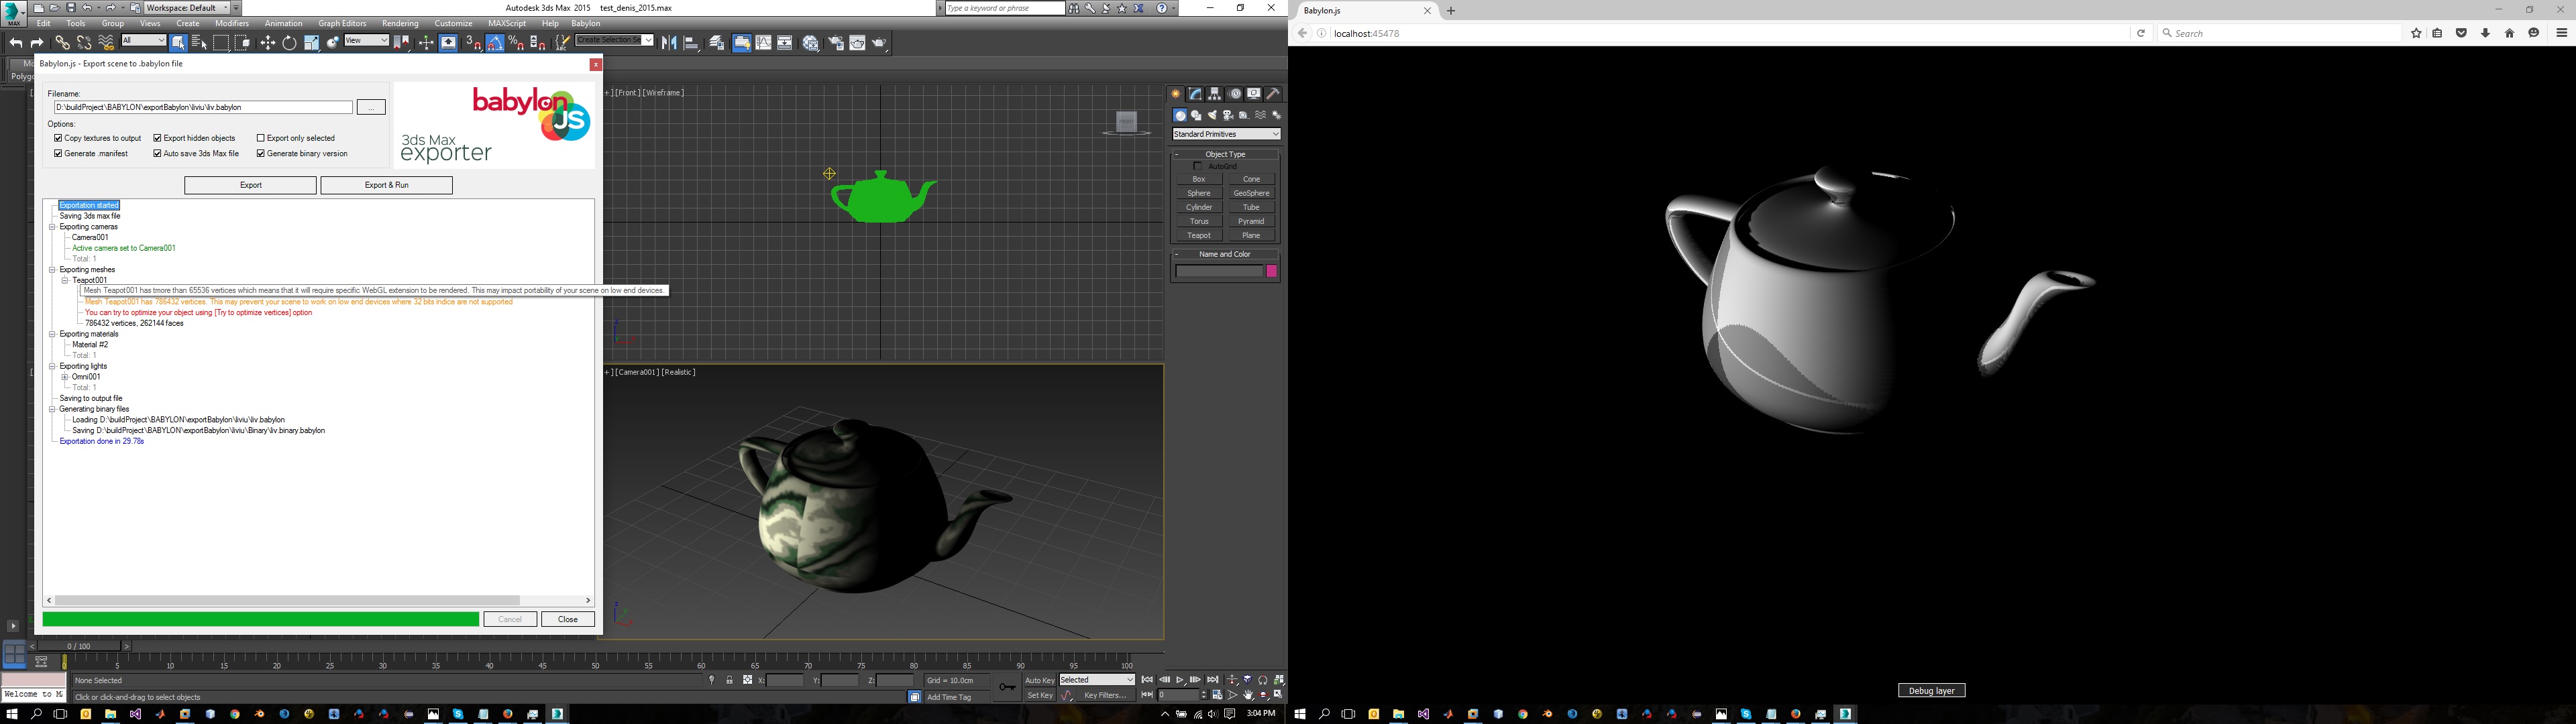Enable Export only selected option

pyautogui.click(x=261, y=138)
